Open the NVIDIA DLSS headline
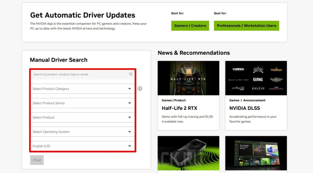The height and width of the screenshot is (173, 313). tap(245, 108)
